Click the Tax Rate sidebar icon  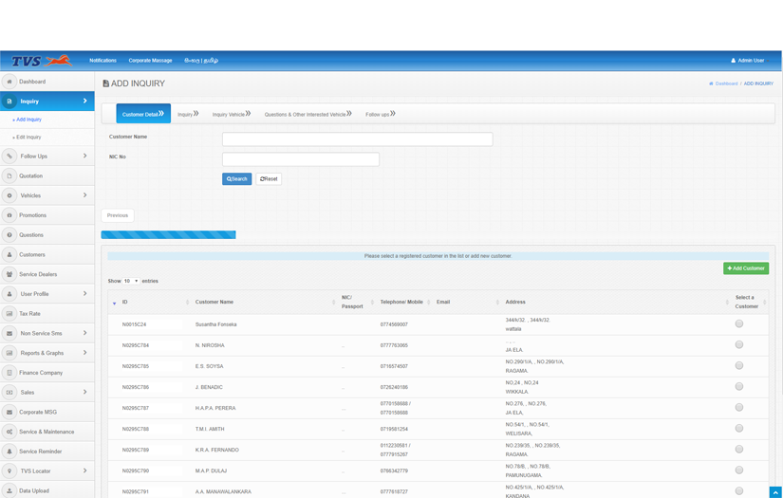[x=9, y=314]
